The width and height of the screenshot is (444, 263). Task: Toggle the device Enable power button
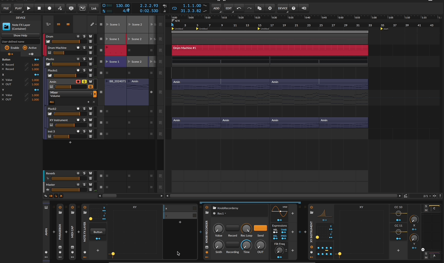click(x=7, y=48)
